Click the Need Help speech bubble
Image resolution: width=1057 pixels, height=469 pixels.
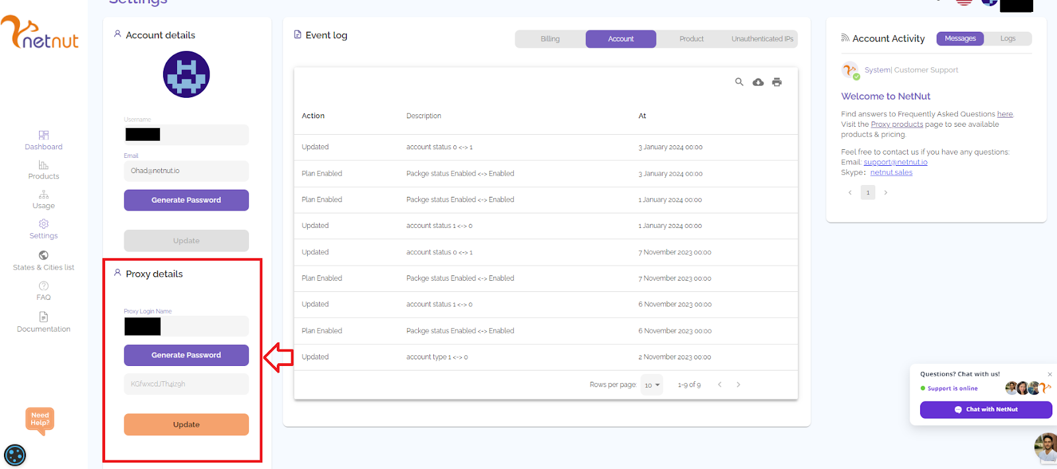click(40, 421)
